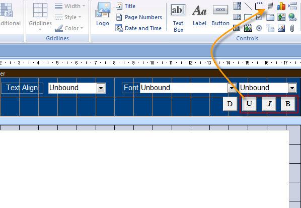Click Page Numbers in the ribbon

coord(139,17)
